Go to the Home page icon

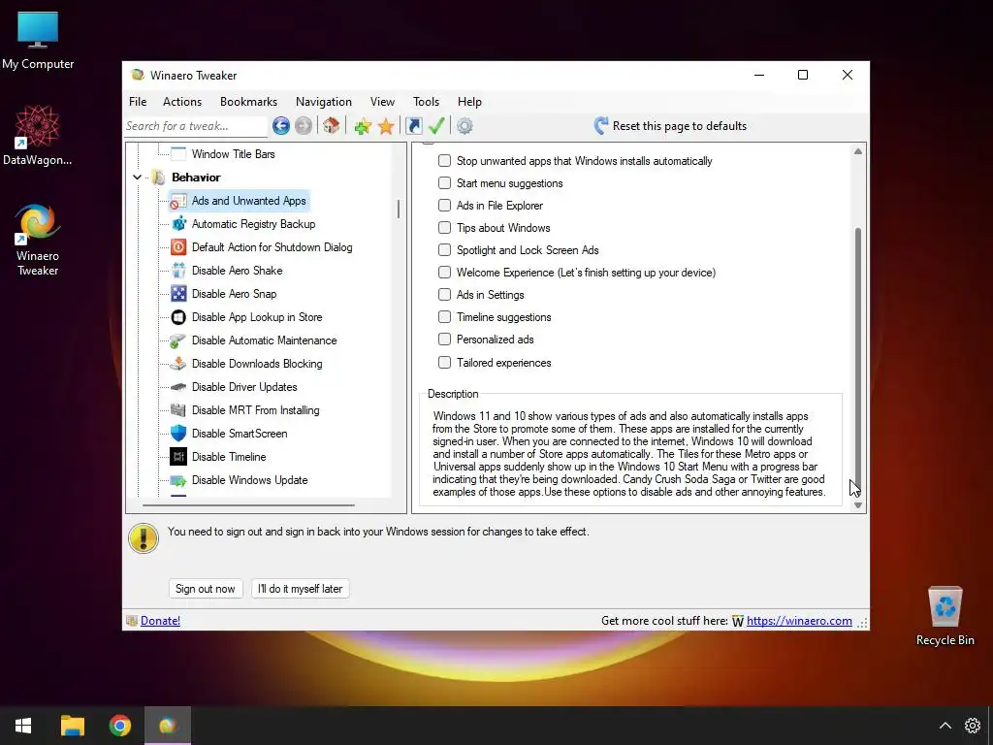tap(332, 126)
